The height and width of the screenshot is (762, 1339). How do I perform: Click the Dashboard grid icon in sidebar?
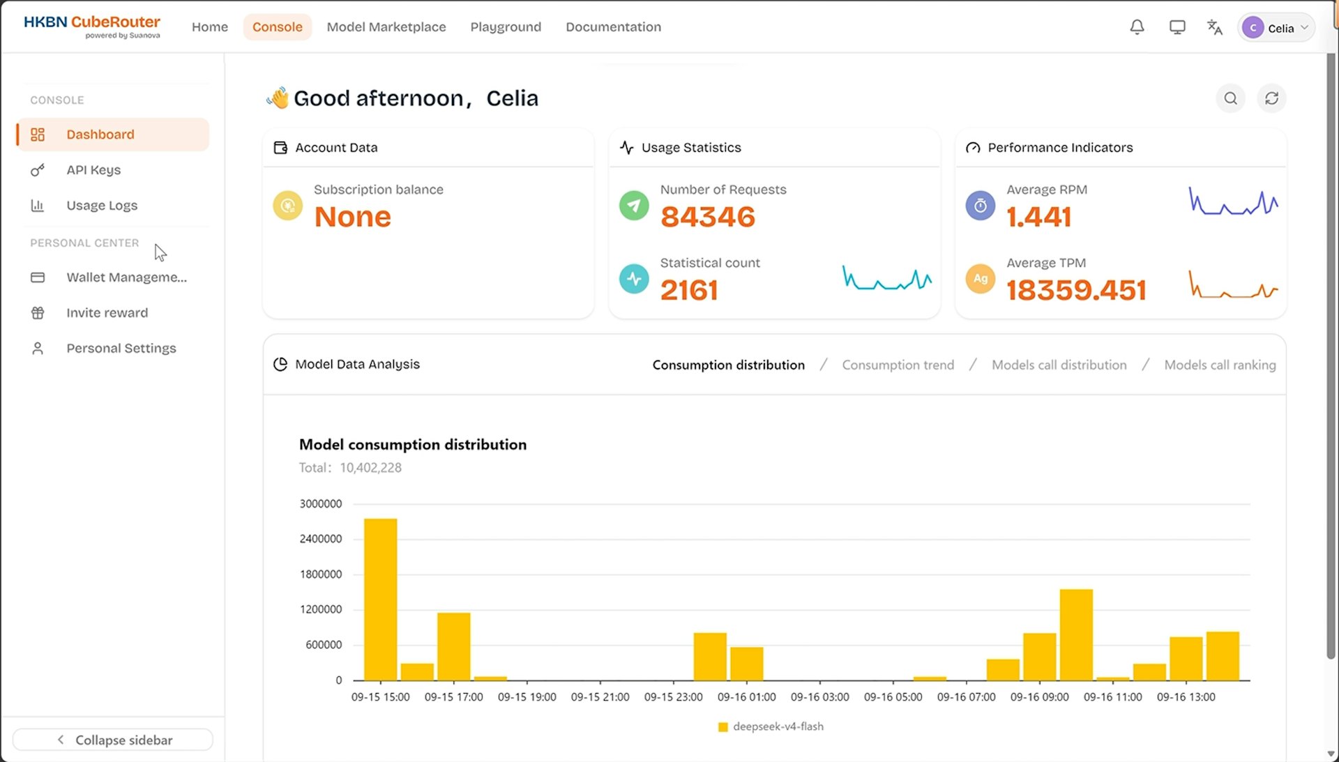[x=38, y=135]
